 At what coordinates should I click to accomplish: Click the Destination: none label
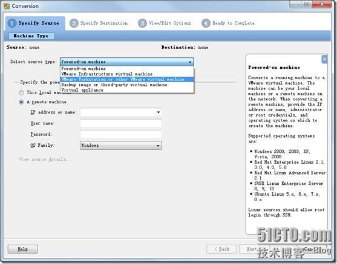185,48
